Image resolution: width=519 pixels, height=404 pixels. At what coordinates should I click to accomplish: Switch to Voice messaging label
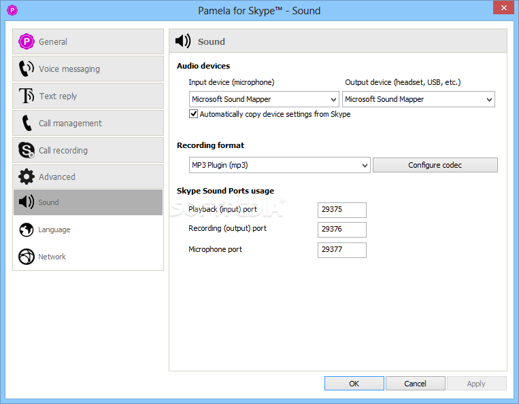click(x=69, y=69)
